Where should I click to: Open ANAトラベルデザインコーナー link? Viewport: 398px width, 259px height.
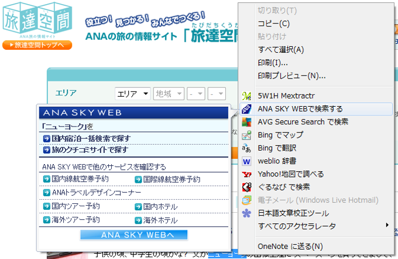click(97, 193)
